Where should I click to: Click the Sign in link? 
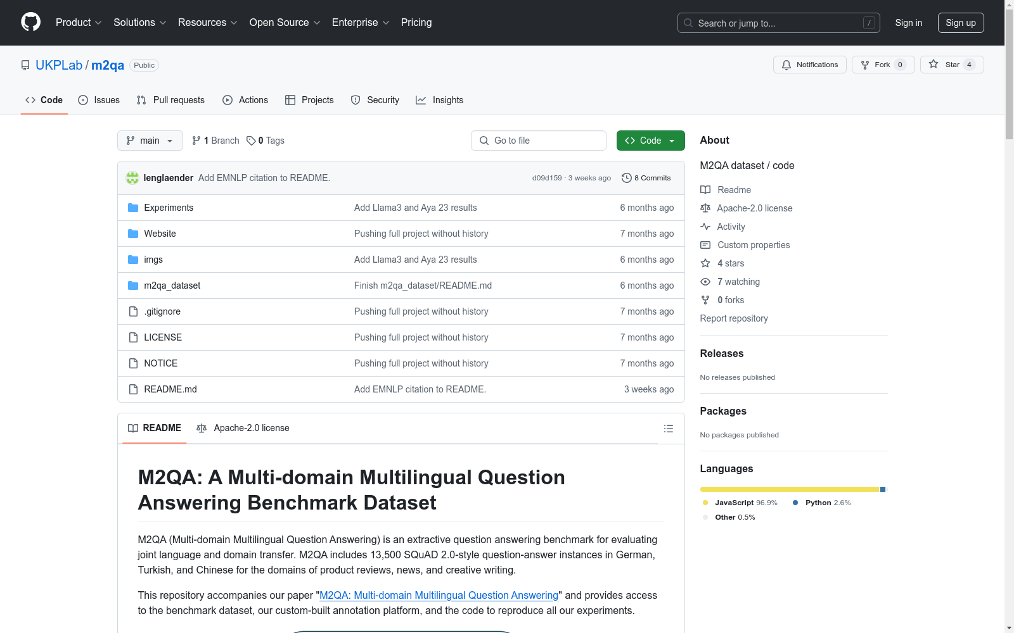[x=909, y=23]
